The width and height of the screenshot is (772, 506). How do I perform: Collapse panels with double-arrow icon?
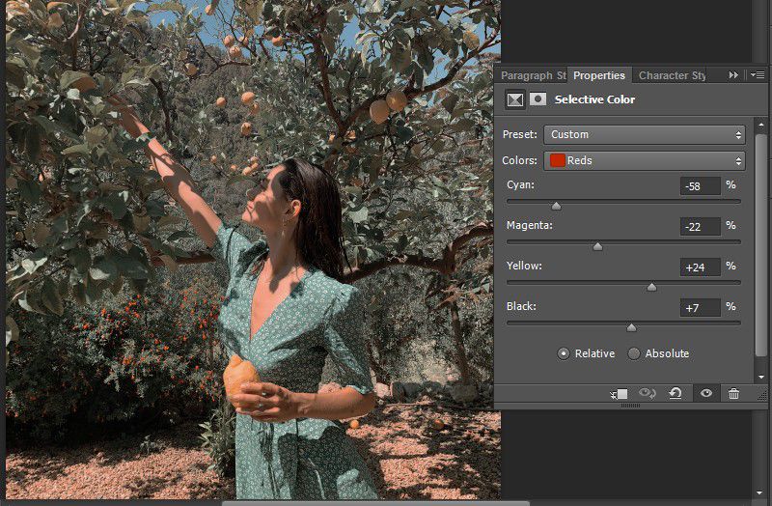pyautogui.click(x=733, y=75)
